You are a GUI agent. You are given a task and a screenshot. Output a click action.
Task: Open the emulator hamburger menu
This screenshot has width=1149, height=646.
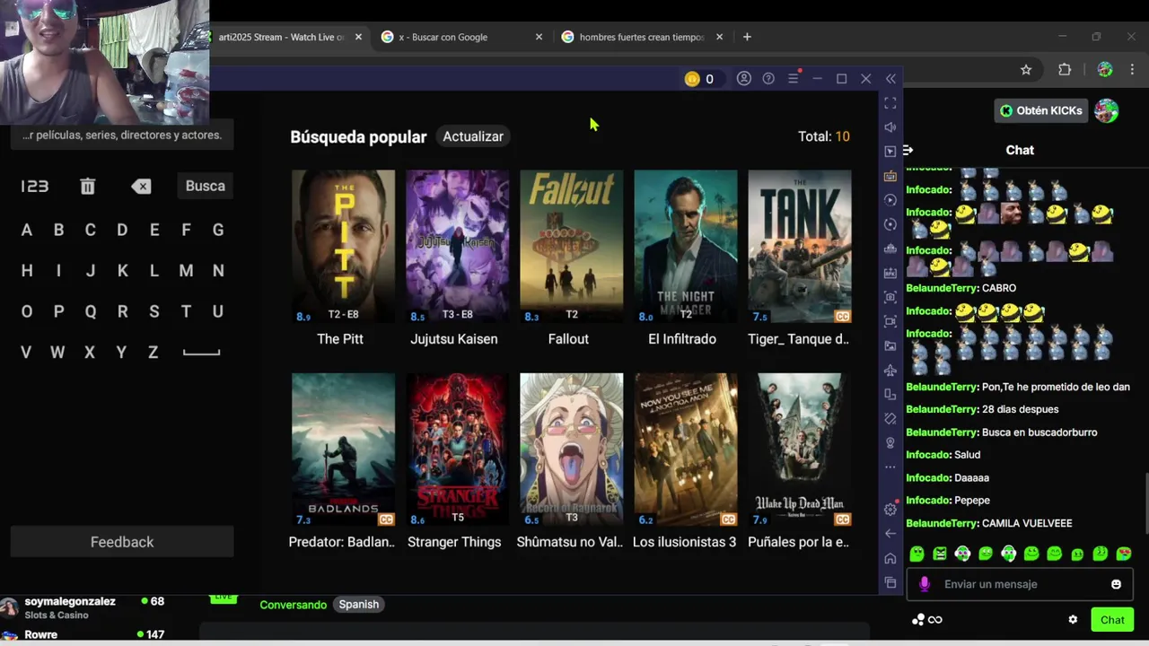793,79
